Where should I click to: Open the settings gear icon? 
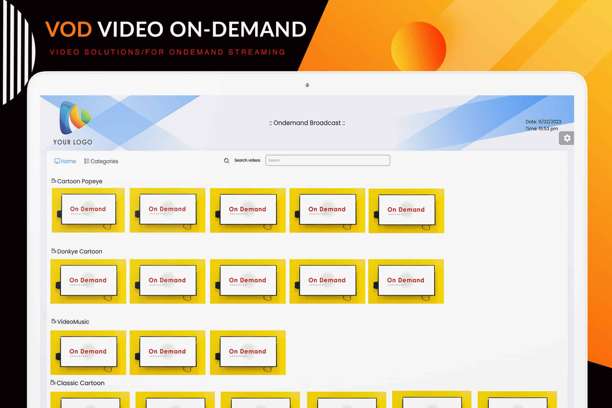point(567,138)
